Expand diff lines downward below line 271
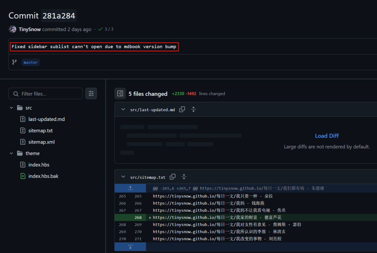This screenshot has height=253, width=377. [x=130, y=247]
